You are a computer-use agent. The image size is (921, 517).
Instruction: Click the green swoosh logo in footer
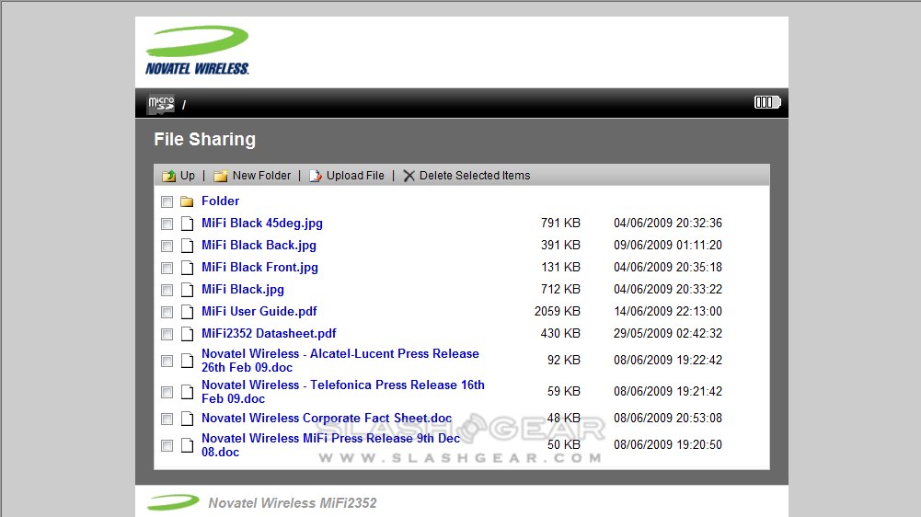173,502
